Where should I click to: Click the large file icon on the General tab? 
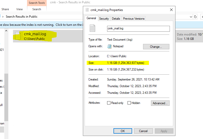point(92,28)
